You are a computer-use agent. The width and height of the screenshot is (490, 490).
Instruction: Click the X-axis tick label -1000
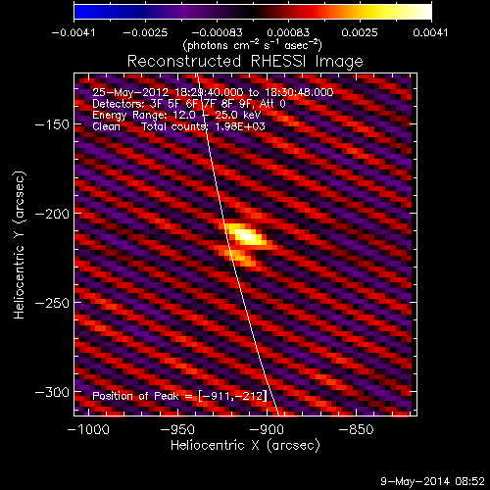point(88,429)
